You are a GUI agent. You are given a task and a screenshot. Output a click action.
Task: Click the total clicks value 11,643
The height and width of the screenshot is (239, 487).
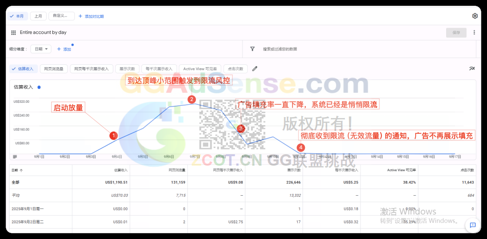[468, 182]
